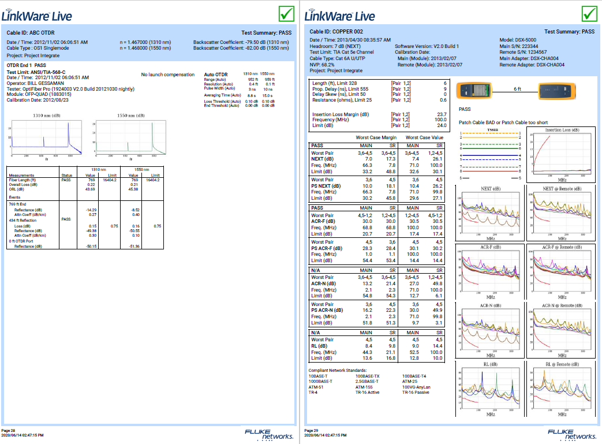Click the '769 ft End' event
The height and width of the screenshot is (444, 602).
18,204
